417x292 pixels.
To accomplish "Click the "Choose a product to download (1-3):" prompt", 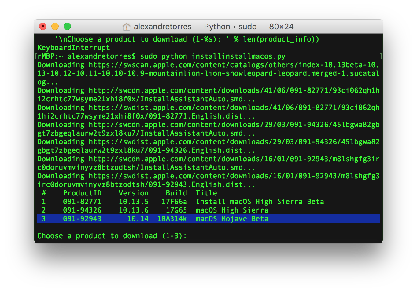I will coord(112,236).
